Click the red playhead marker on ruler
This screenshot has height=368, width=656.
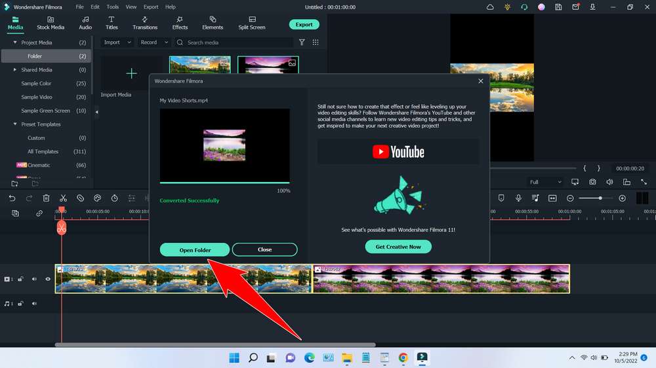tap(62, 210)
